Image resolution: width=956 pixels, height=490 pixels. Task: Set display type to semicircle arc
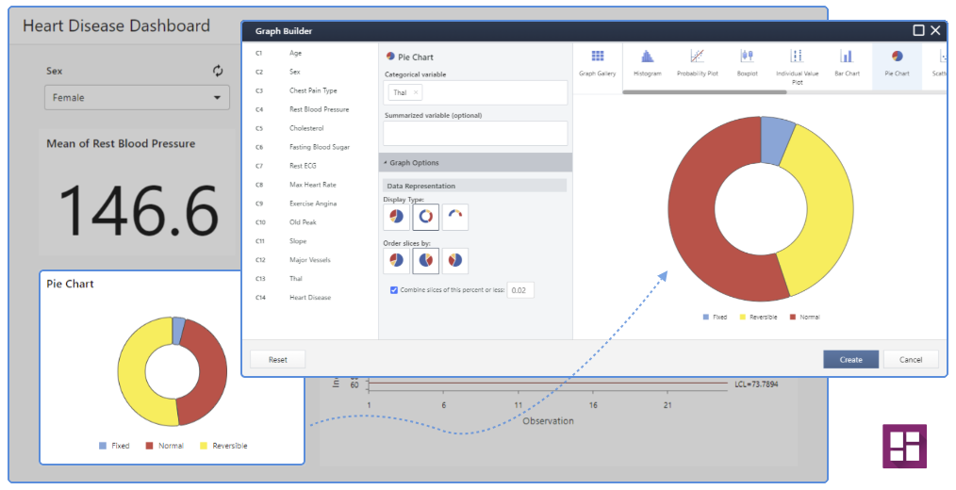coord(455,217)
